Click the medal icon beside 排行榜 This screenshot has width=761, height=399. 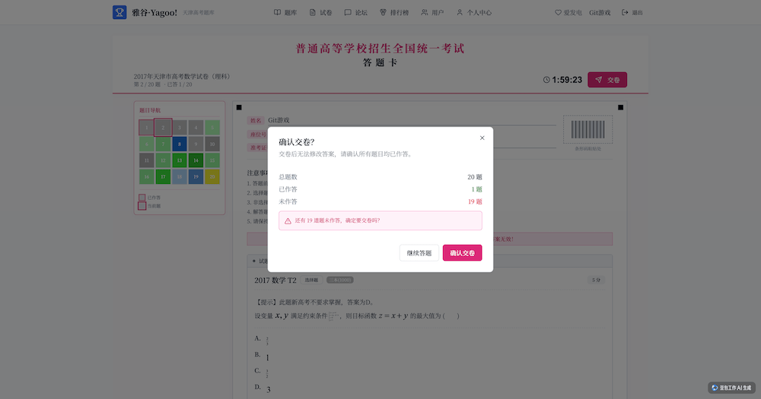383,13
